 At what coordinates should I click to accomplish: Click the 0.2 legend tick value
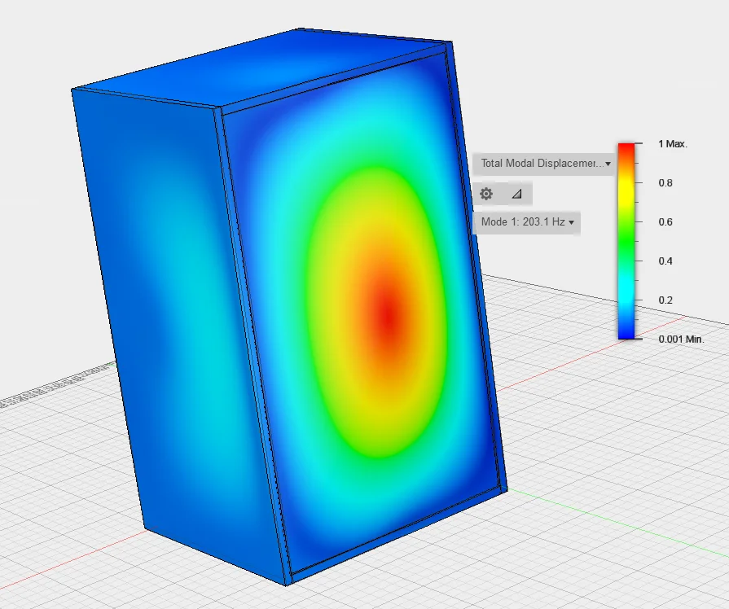665,300
